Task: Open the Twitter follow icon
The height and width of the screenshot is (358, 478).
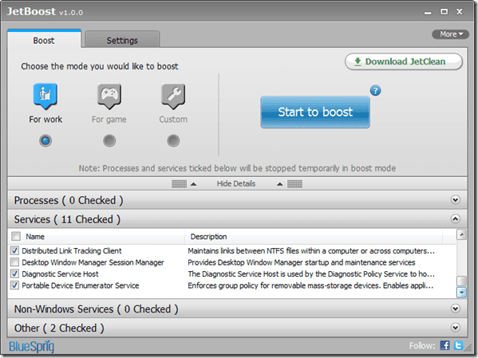Action: (x=458, y=345)
